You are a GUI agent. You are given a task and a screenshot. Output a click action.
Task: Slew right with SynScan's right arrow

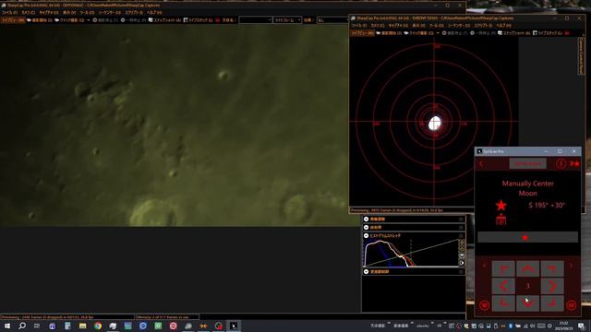pyautogui.click(x=552, y=286)
